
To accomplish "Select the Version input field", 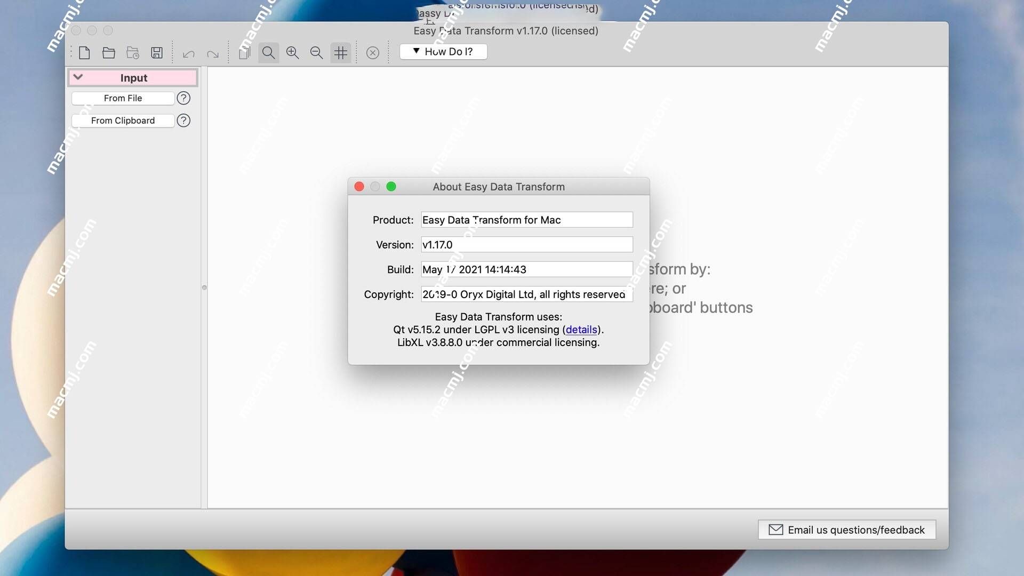I will [526, 244].
